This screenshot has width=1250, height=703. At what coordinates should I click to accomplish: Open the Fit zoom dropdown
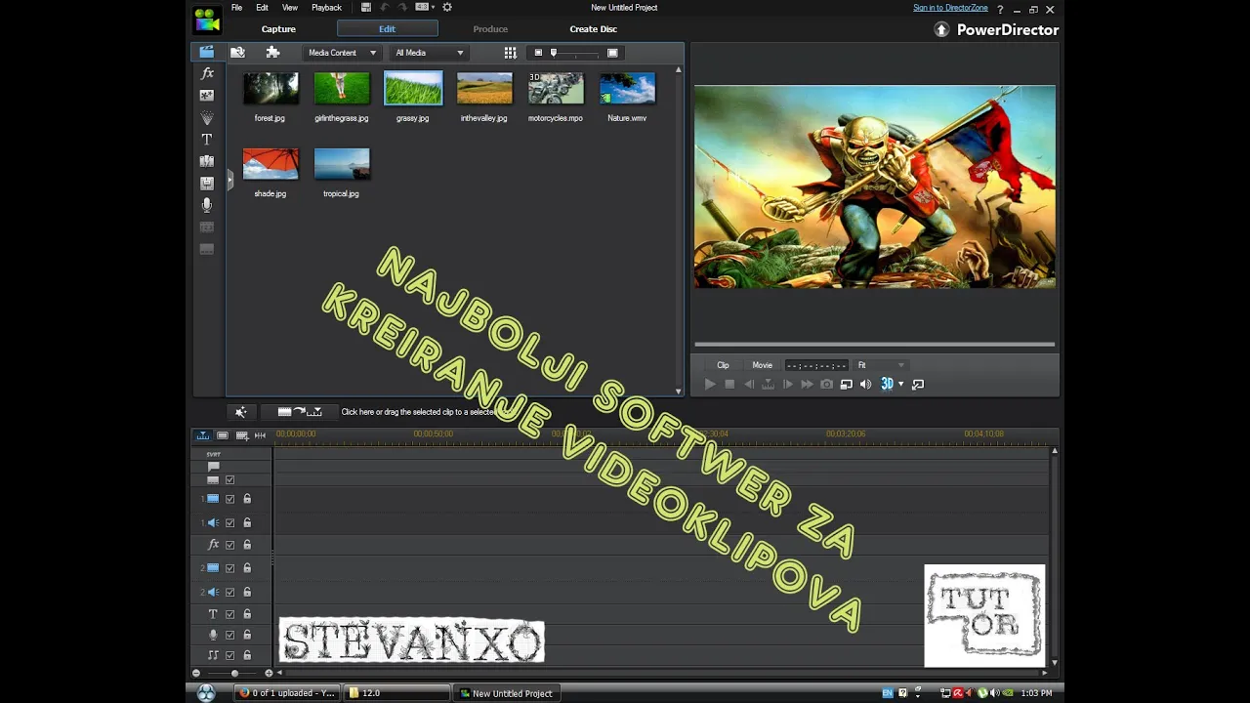(881, 365)
